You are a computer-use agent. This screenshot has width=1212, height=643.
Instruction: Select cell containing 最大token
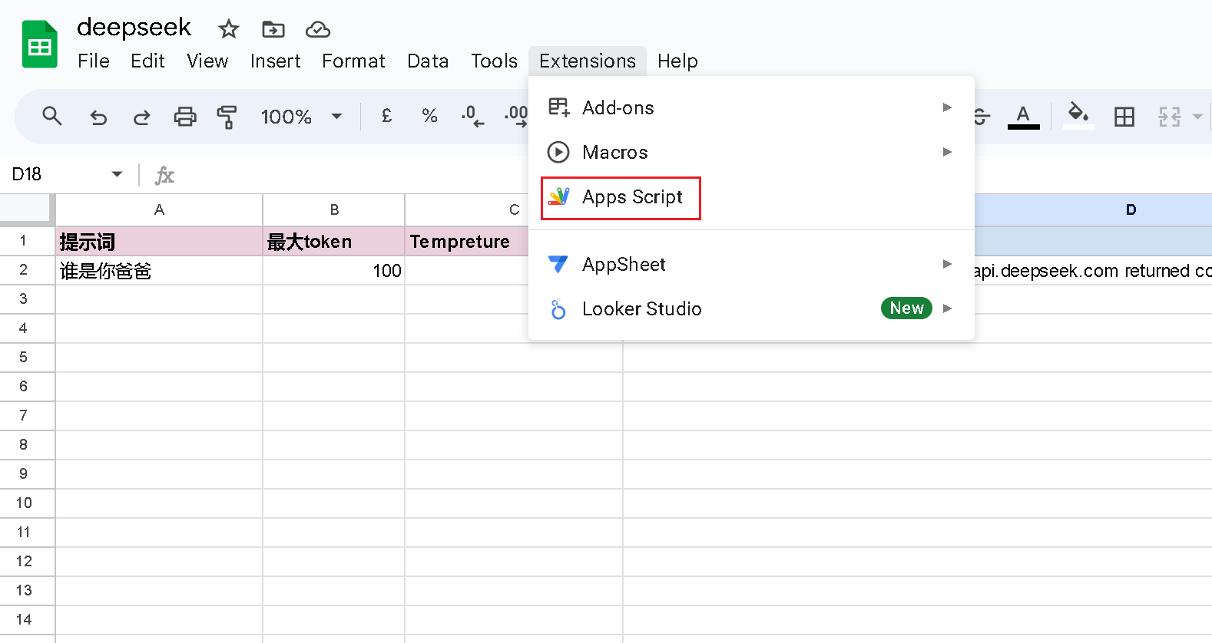click(x=334, y=242)
